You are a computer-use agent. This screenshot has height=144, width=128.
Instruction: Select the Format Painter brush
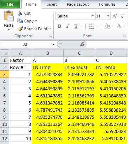[20, 29]
